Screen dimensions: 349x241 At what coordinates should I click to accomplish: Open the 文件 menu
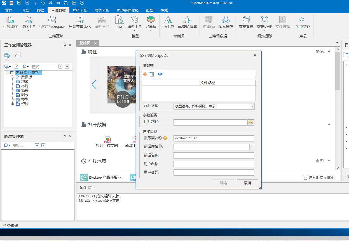[x=9, y=10]
